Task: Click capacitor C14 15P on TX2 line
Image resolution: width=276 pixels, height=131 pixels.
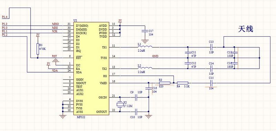Action: pyautogui.click(x=211, y=68)
